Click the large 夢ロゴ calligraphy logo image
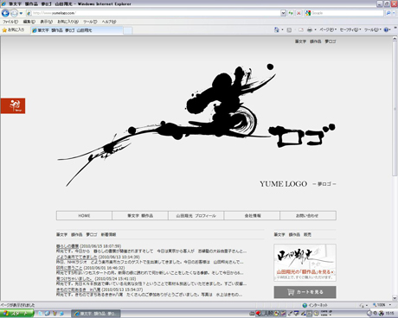 196,125
